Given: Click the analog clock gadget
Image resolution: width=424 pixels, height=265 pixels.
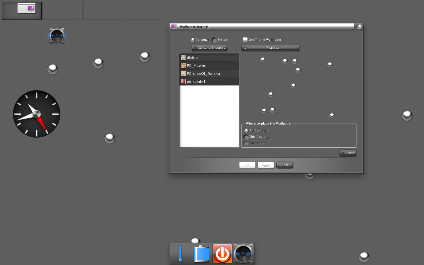Looking at the screenshot, I should click(x=36, y=114).
